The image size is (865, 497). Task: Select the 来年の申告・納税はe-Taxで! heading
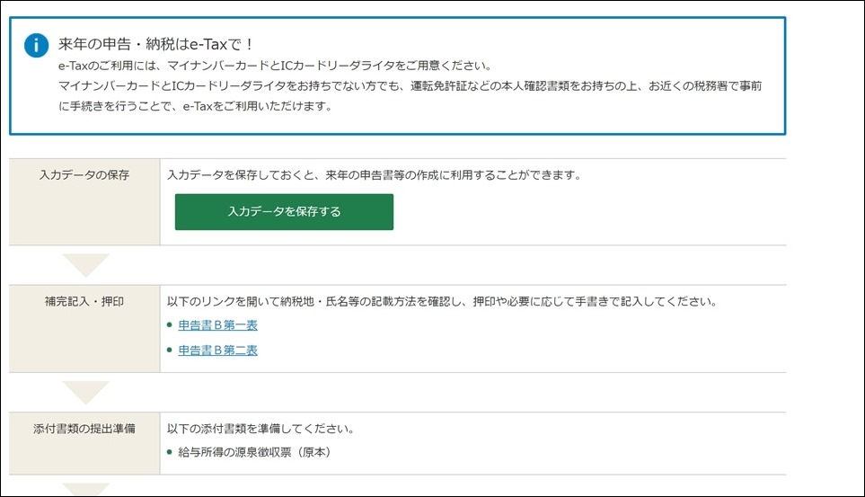point(155,44)
